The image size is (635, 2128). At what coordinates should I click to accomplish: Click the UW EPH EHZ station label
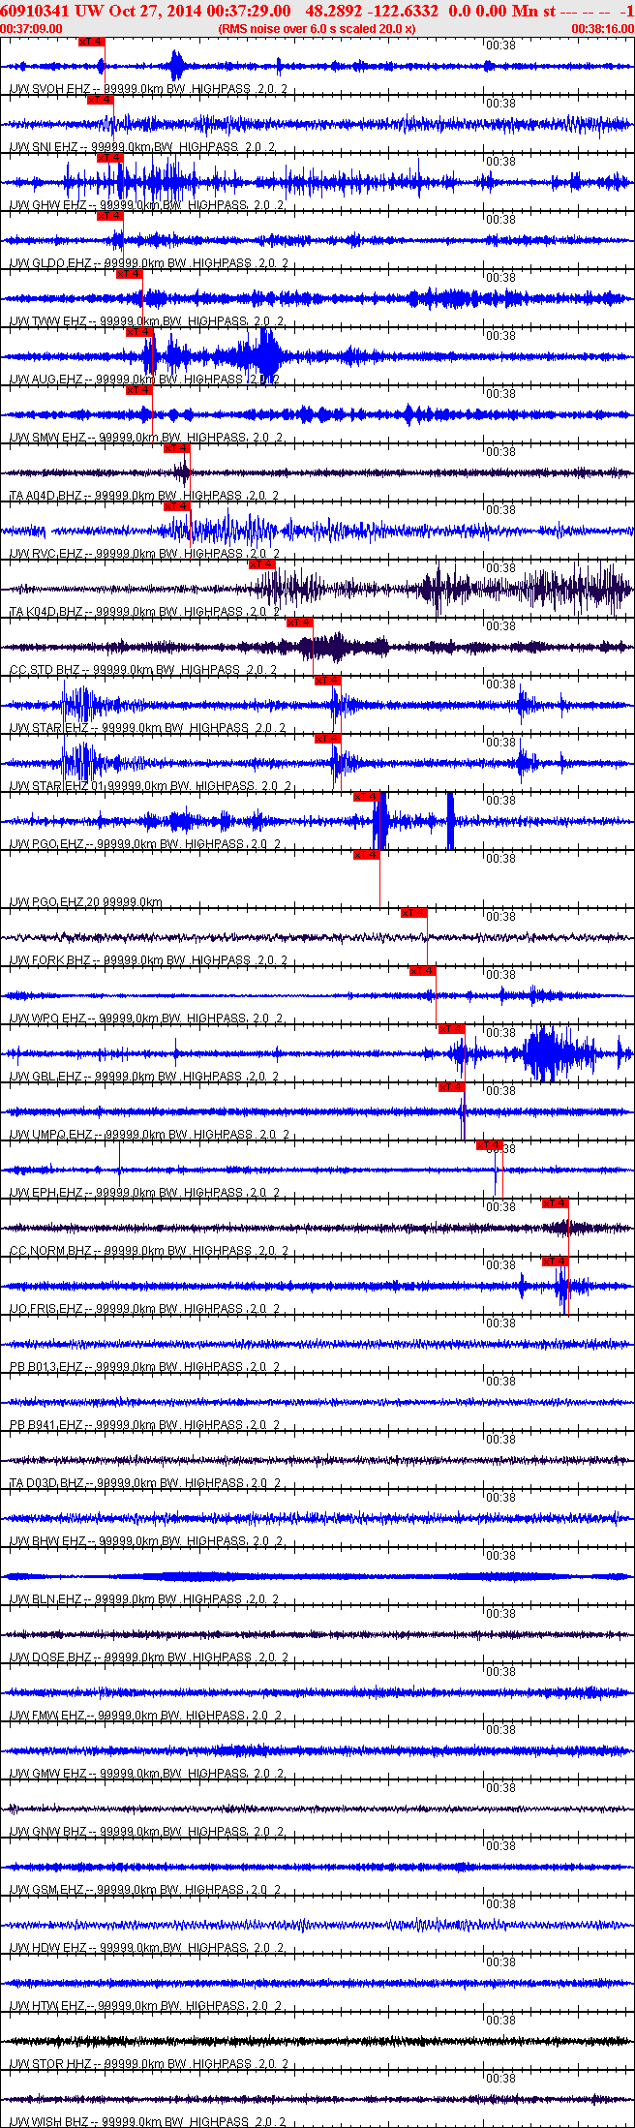pos(144,1193)
